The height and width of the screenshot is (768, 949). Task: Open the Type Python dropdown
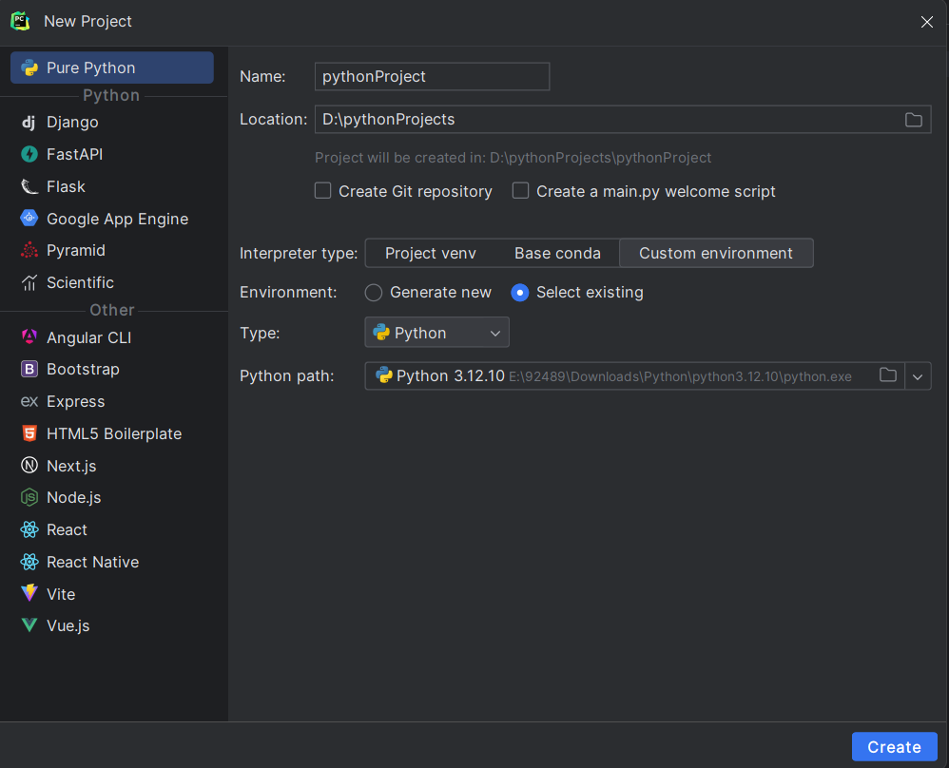click(x=436, y=333)
